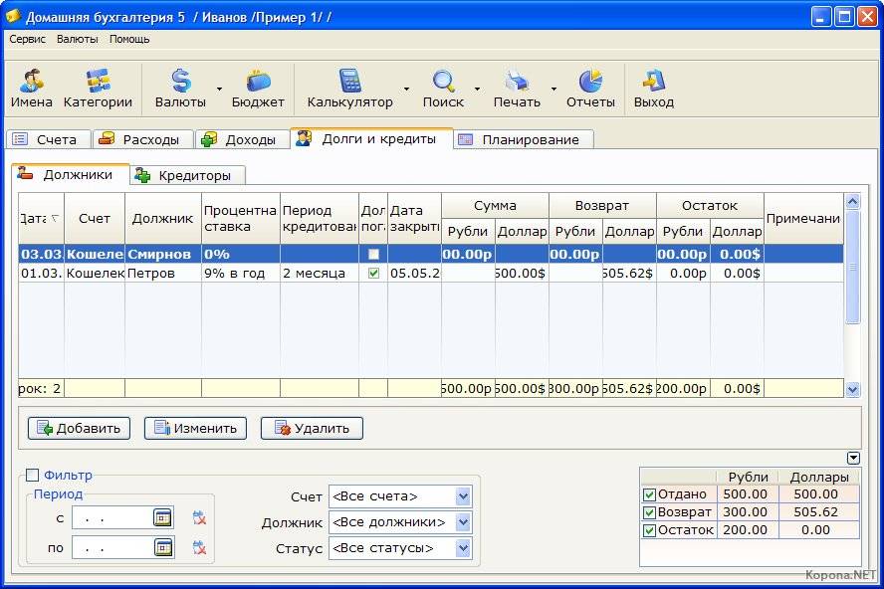Open the Сервис menu
Image resolution: width=884 pixels, height=589 pixels.
pos(27,39)
